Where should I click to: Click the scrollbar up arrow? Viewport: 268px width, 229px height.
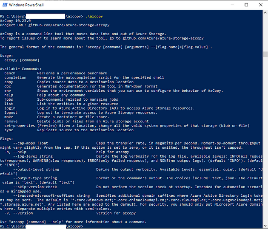(x=265, y=13)
